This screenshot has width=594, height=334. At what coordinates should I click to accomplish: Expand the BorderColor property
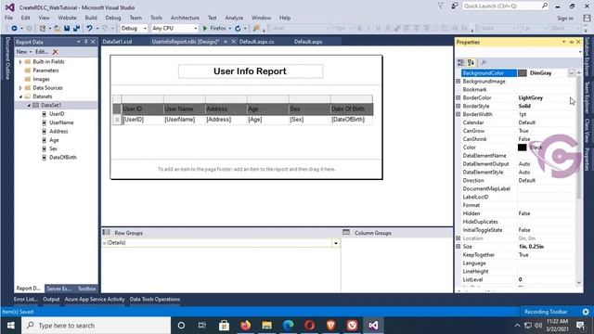coord(458,97)
